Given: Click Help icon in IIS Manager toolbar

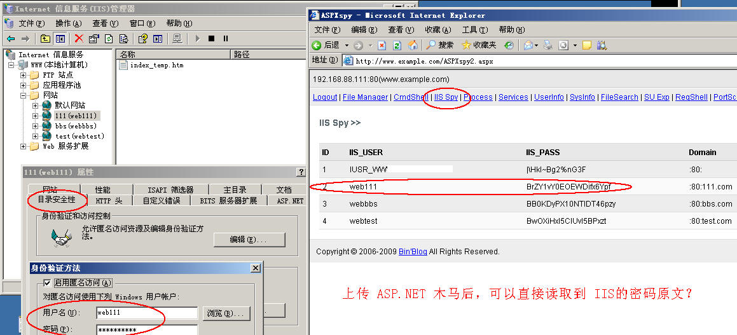Looking at the screenshot, I should (143, 39).
